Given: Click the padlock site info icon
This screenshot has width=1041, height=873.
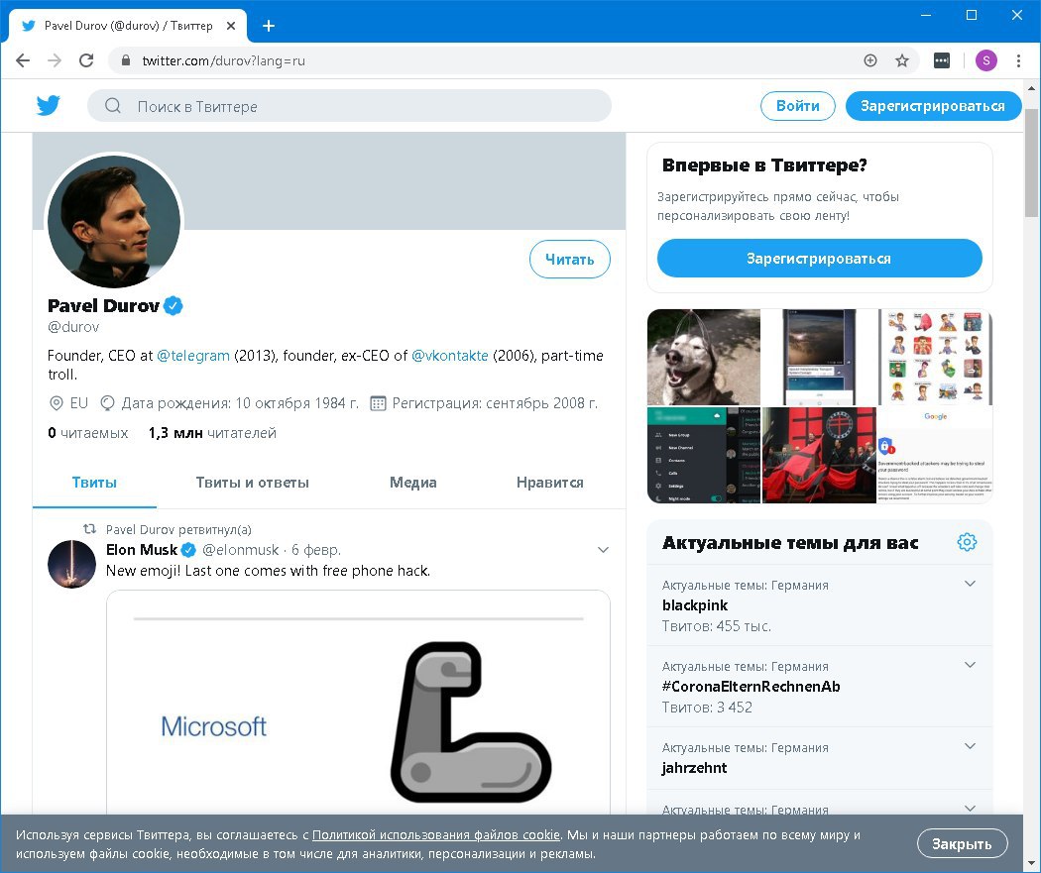Looking at the screenshot, I should (126, 60).
